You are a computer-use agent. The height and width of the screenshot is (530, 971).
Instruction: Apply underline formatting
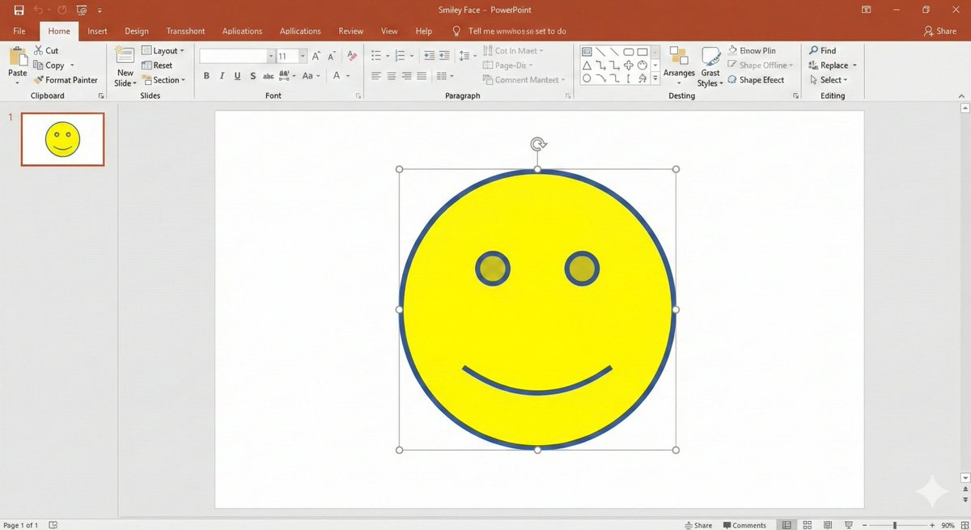[236, 75]
